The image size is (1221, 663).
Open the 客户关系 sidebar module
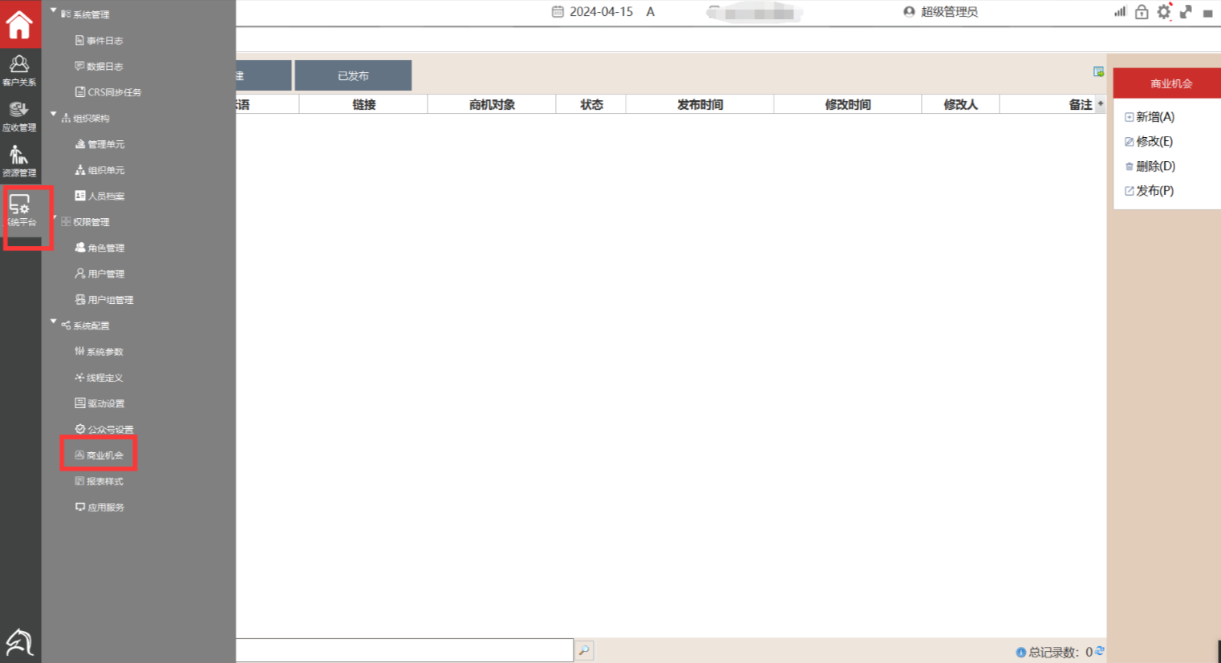(19, 70)
